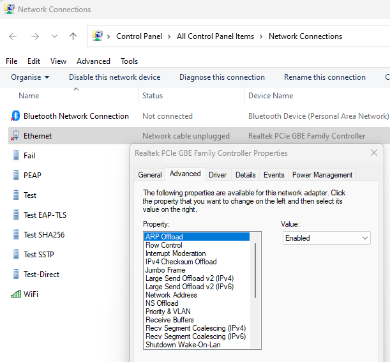Viewport: 390px width, 362px height.
Task: Click the Fail connection icon
Action: (16, 156)
